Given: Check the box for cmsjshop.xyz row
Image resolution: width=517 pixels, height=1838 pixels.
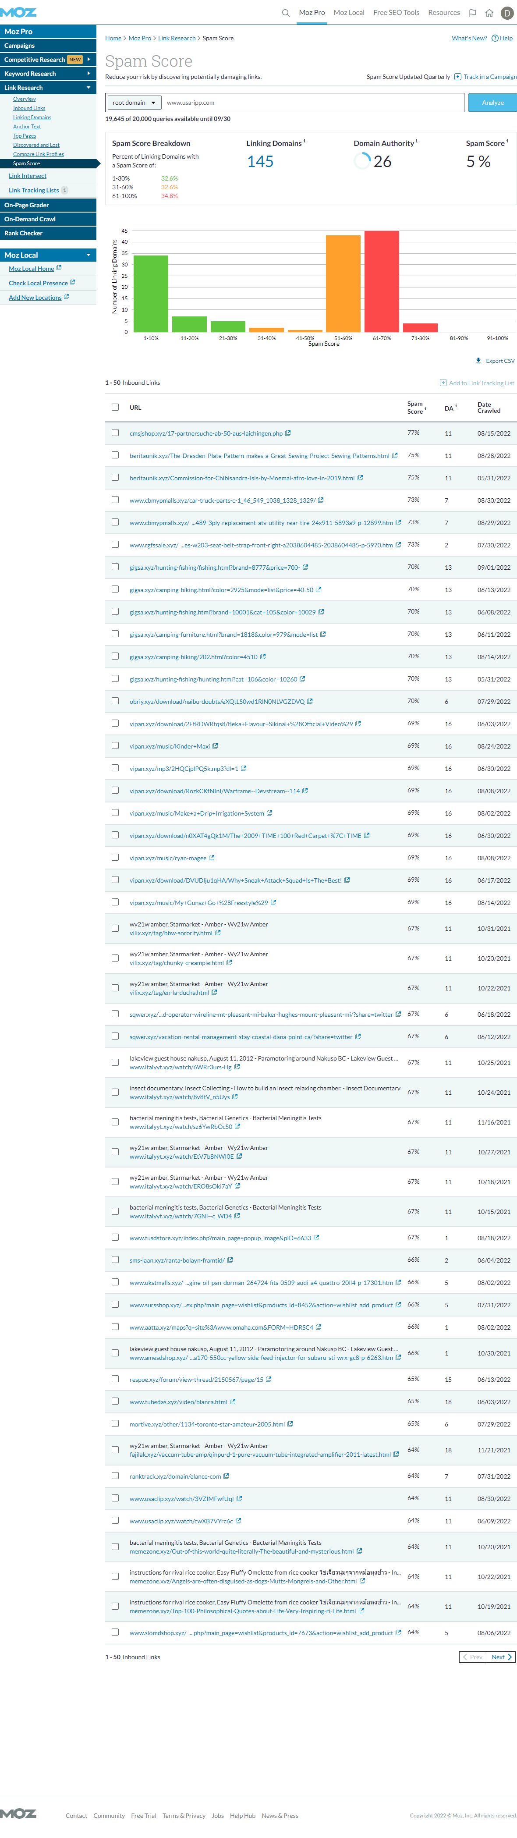Looking at the screenshot, I should pyautogui.click(x=115, y=433).
